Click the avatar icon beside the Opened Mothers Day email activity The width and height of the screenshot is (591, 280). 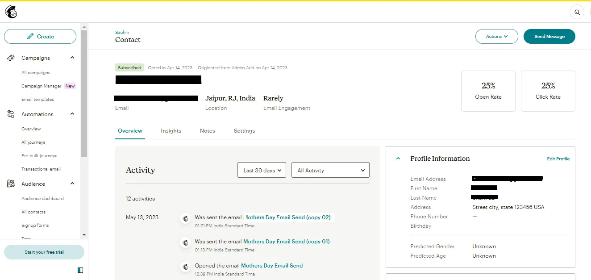point(185,267)
